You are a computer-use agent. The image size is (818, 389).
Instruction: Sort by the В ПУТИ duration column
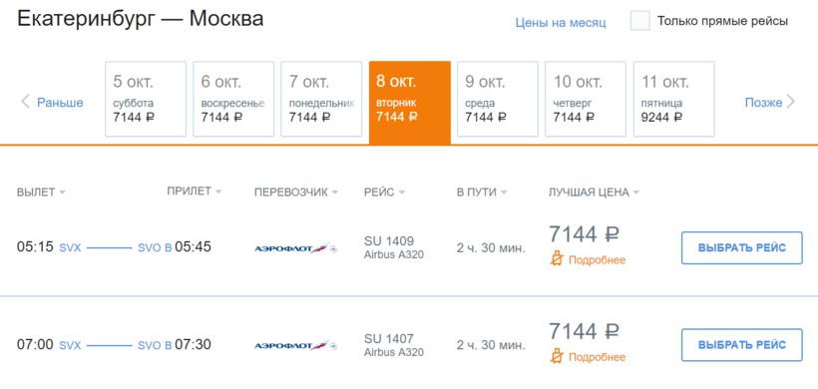click(482, 192)
